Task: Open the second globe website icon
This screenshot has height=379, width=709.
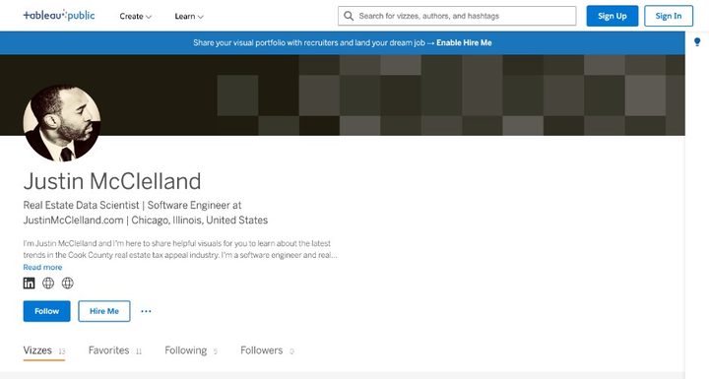Action: coord(67,284)
